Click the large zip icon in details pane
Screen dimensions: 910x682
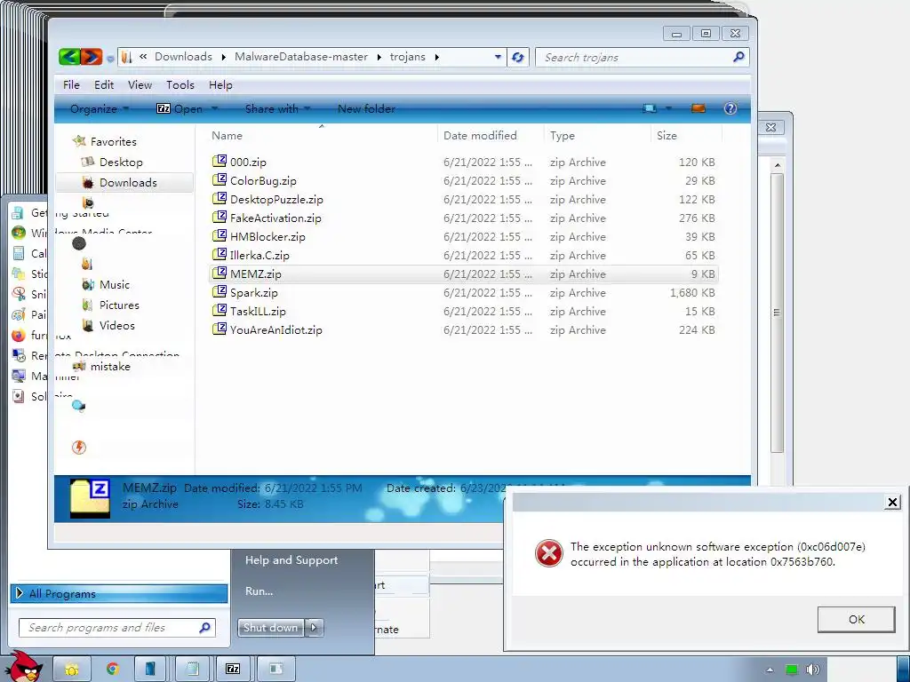coord(90,498)
